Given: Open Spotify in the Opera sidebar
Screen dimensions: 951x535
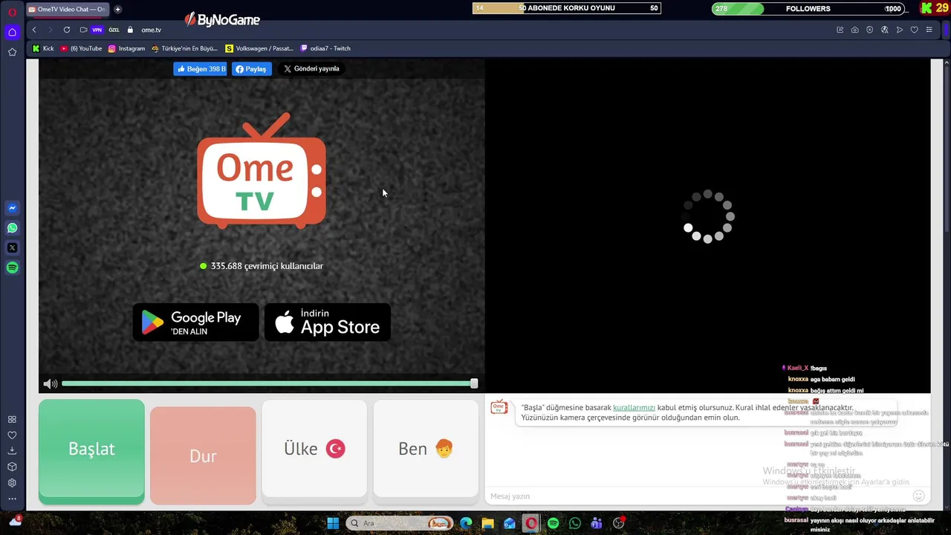Looking at the screenshot, I should coord(12,267).
